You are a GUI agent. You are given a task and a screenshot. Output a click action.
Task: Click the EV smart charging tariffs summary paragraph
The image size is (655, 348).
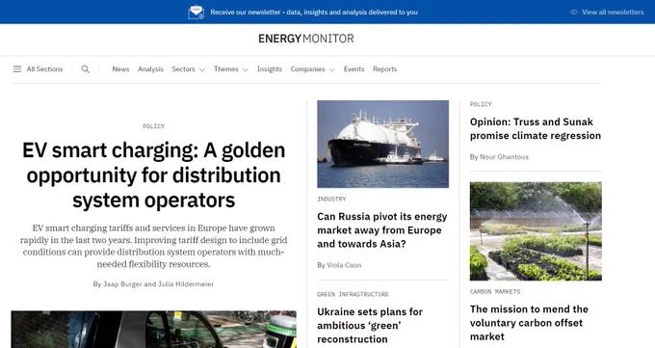tap(154, 246)
